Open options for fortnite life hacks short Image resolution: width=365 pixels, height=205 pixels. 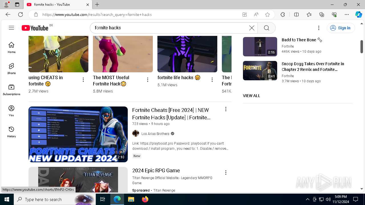pyautogui.click(x=212, y=80)
